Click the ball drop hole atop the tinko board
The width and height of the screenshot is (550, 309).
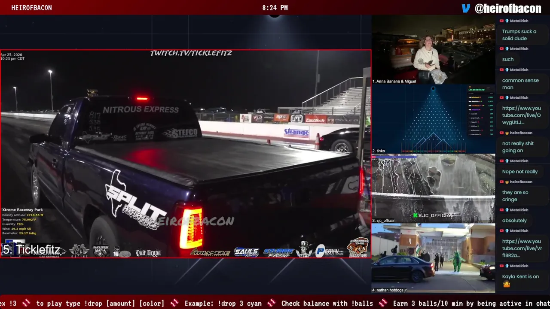[x=433, y=89]
